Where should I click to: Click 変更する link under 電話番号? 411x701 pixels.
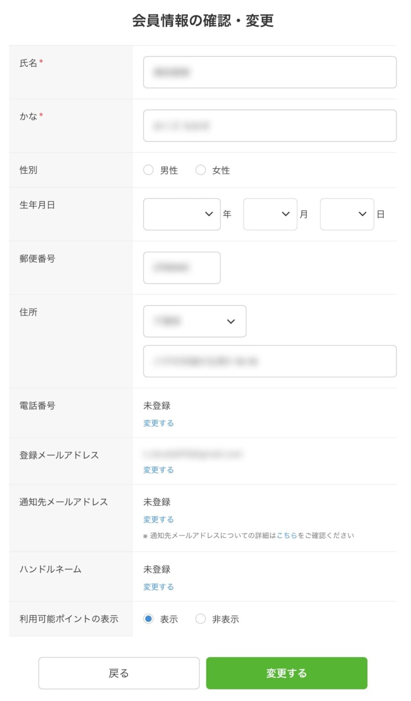tap(158, 423)
